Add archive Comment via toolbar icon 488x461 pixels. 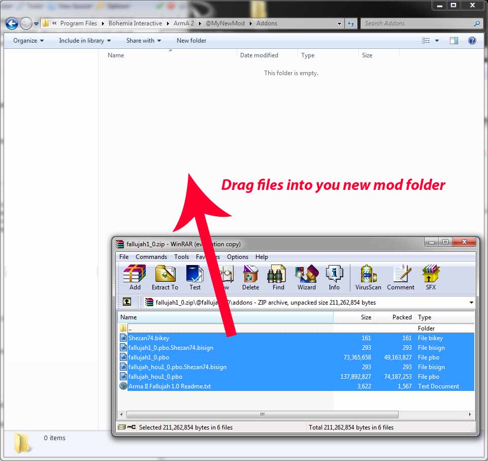point(401,277)
